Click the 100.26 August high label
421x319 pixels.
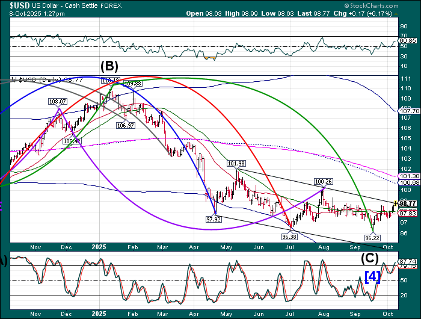point(324,181)
